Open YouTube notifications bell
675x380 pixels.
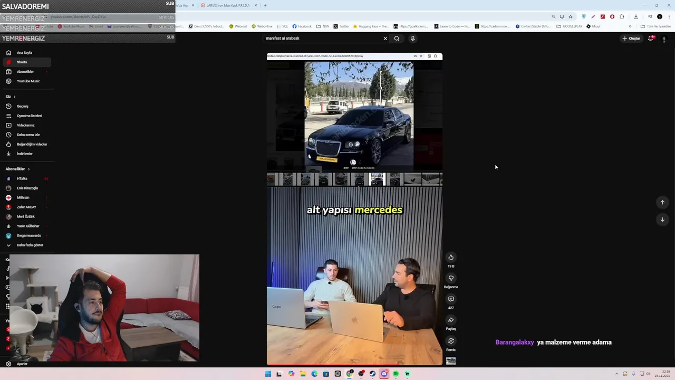tap(651, 38)
